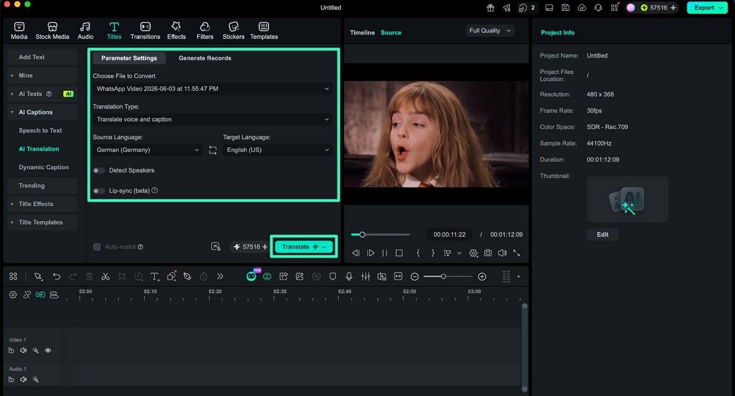Open the Stock Media tab
Screen dimensions: 735x396
[x=53, y=31]
